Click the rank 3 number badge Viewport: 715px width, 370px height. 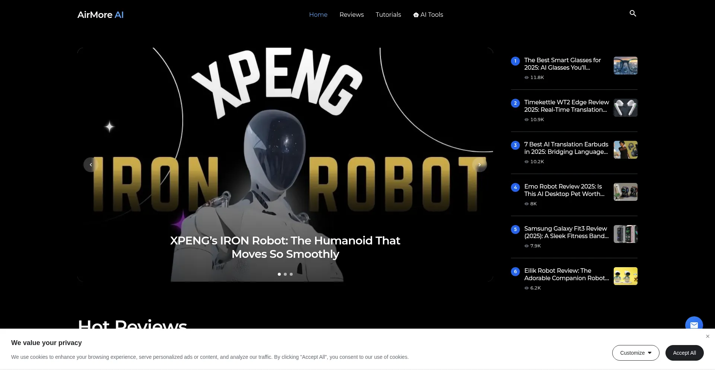pyautogui.click(x=515, y=145)
